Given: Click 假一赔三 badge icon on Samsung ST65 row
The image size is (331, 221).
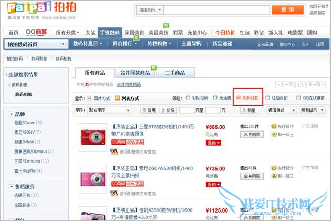Looking at the screenshot, I should pos(274,134).
